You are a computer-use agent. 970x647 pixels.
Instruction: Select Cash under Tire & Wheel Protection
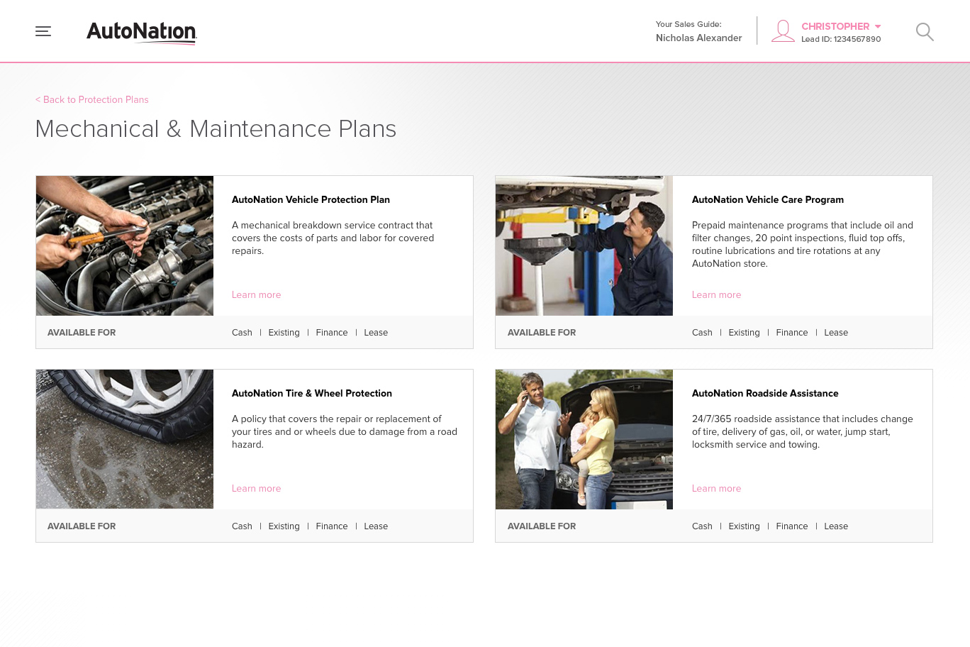242,526
